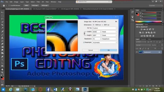Select the Zoom magnifier tool
This screenshot has width=164, height=92.
(x=2, y=72)
